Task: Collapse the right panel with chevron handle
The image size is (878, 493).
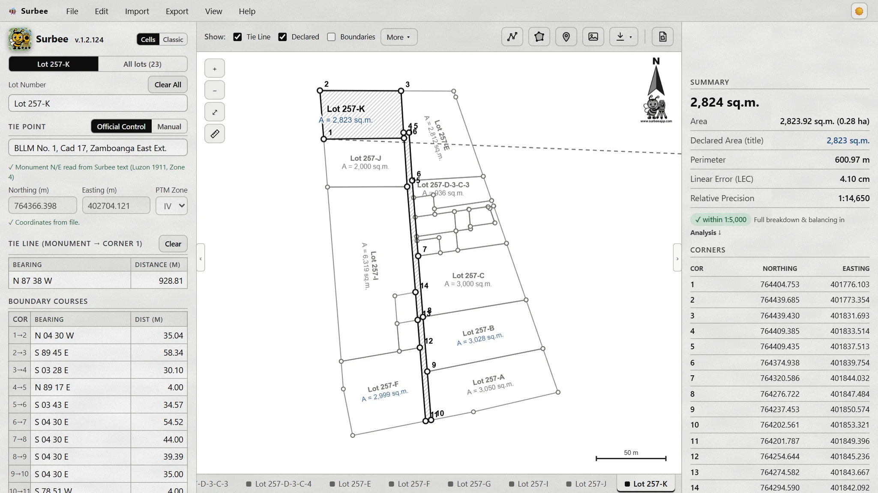Action: pos(677,258)
